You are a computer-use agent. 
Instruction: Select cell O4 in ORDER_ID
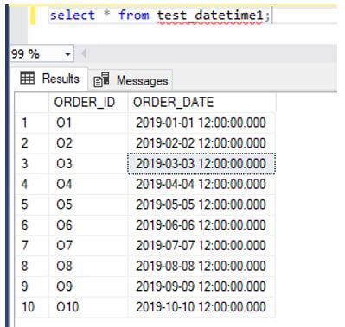[x=88, y=184]
